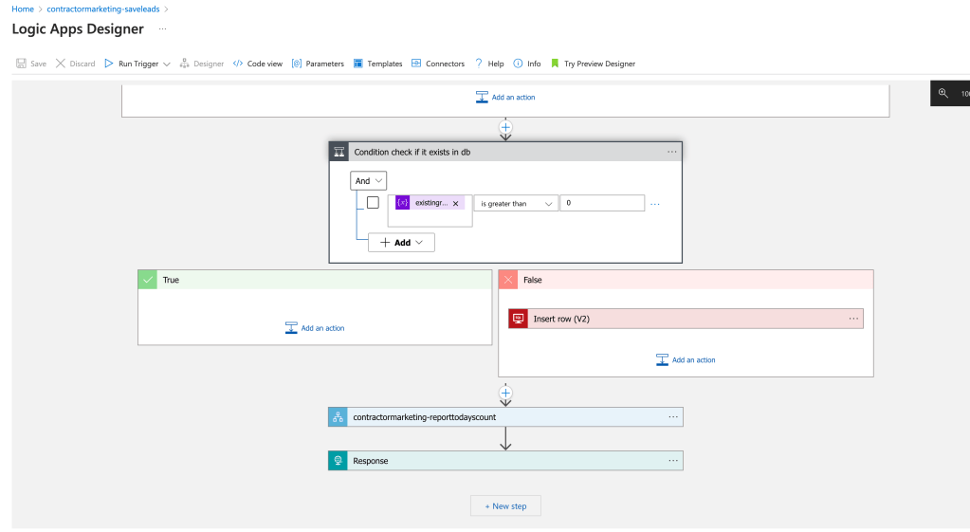Expand the Add condition dropdown
The width and height of the screenshot is (970, 532).
tap(401, 243)
